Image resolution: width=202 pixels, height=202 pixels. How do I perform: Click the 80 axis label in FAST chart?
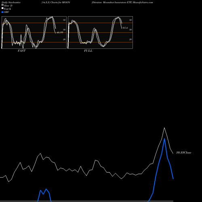[x=64, y=20]
